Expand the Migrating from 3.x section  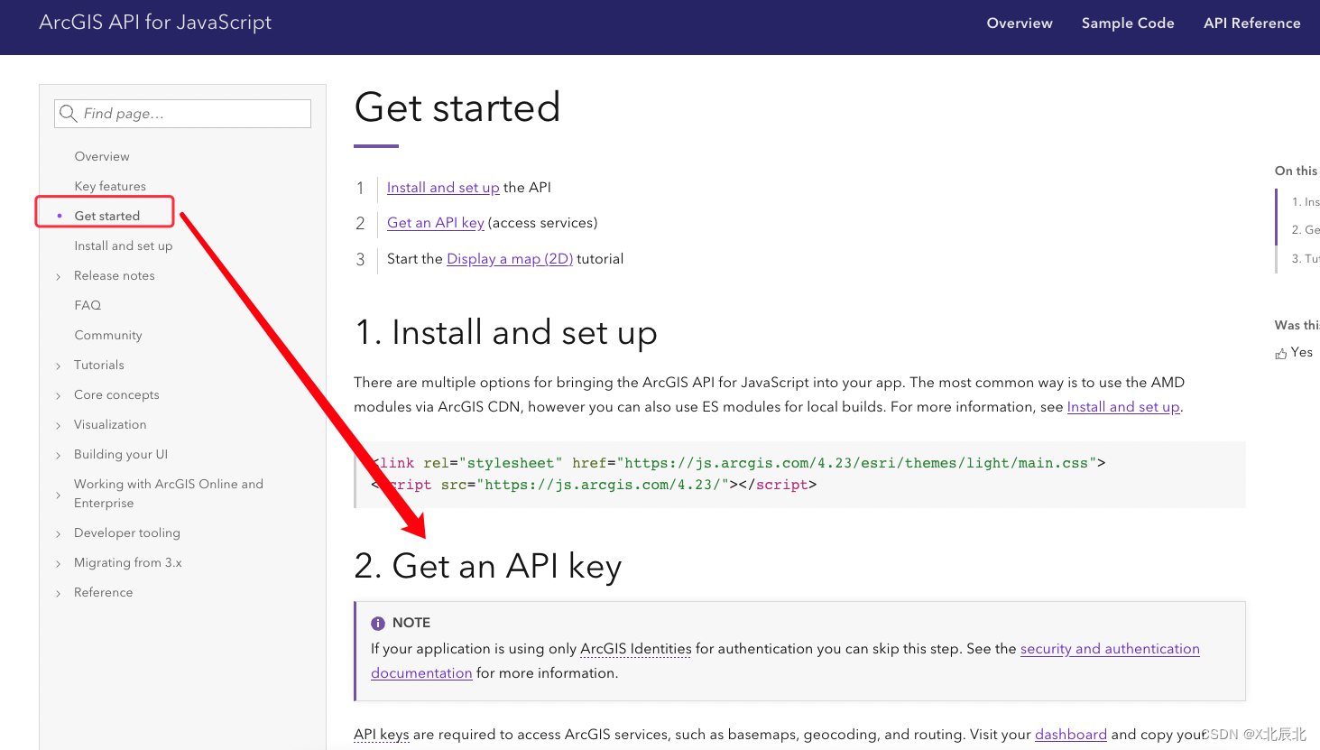(58, 562)
